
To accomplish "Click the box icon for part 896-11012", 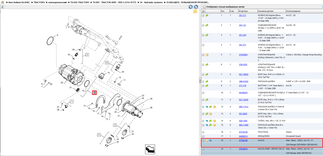I will tap(214, 107).
